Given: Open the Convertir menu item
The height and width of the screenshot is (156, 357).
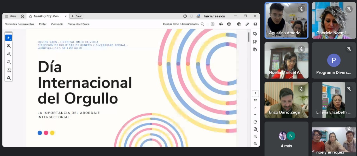Looking at the screenshot, I should coord(57,24).
